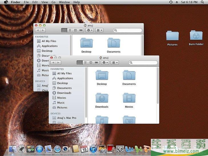Open the App Store in Dock
The image size is (208, 156).
tap(39, 149)
